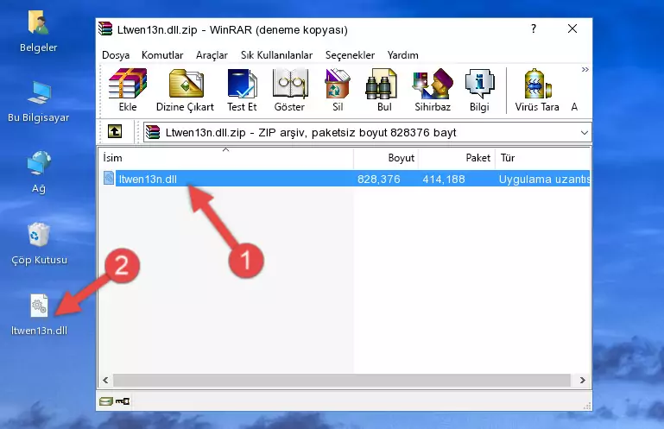664x429 pixels.
Task: Click the Uygulama uzantısı type cell
Action: 544,180
